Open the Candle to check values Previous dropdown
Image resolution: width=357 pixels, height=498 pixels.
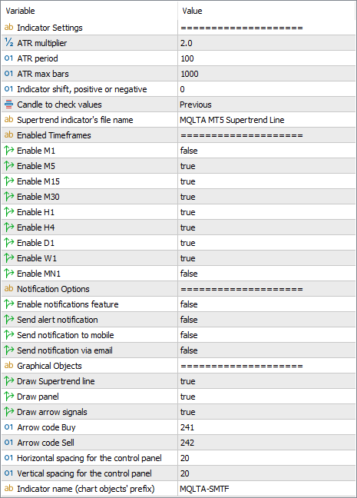click(266, 105)
